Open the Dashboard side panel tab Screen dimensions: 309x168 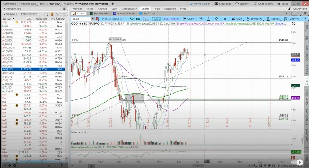(x=306, y=135)
